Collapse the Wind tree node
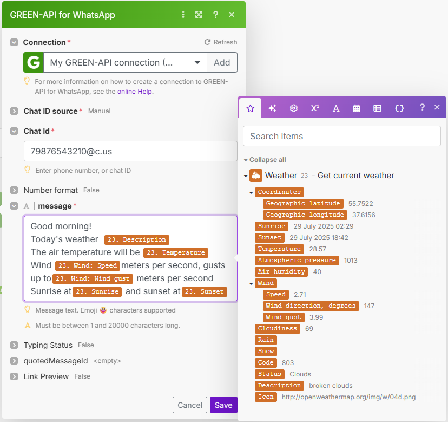This screenshot has height=422, width=448. click(251, 283)
